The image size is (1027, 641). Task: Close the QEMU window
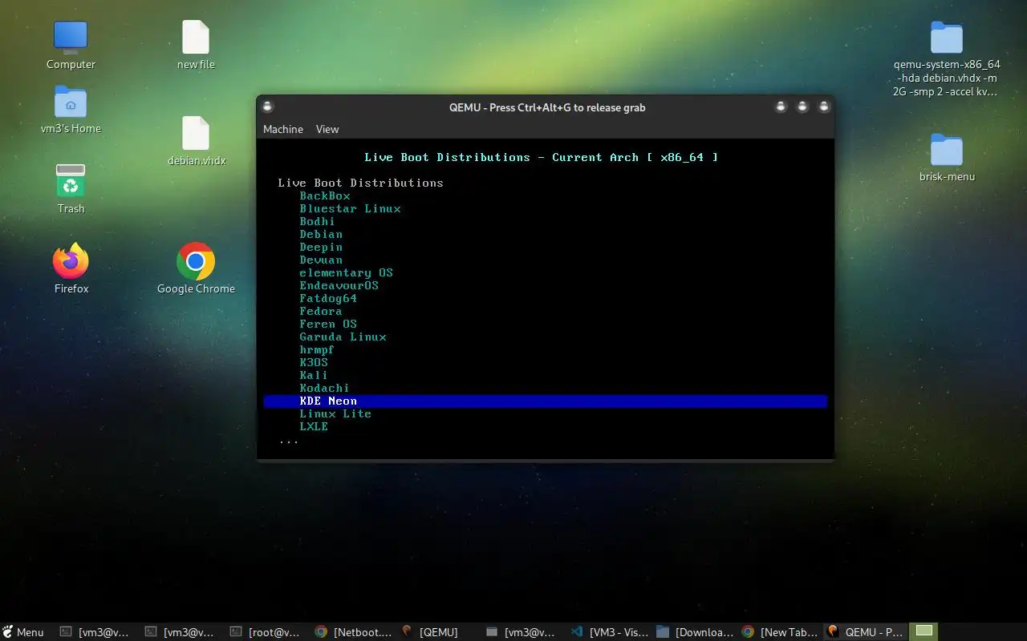pyautogui.click(x=822, y=107)
